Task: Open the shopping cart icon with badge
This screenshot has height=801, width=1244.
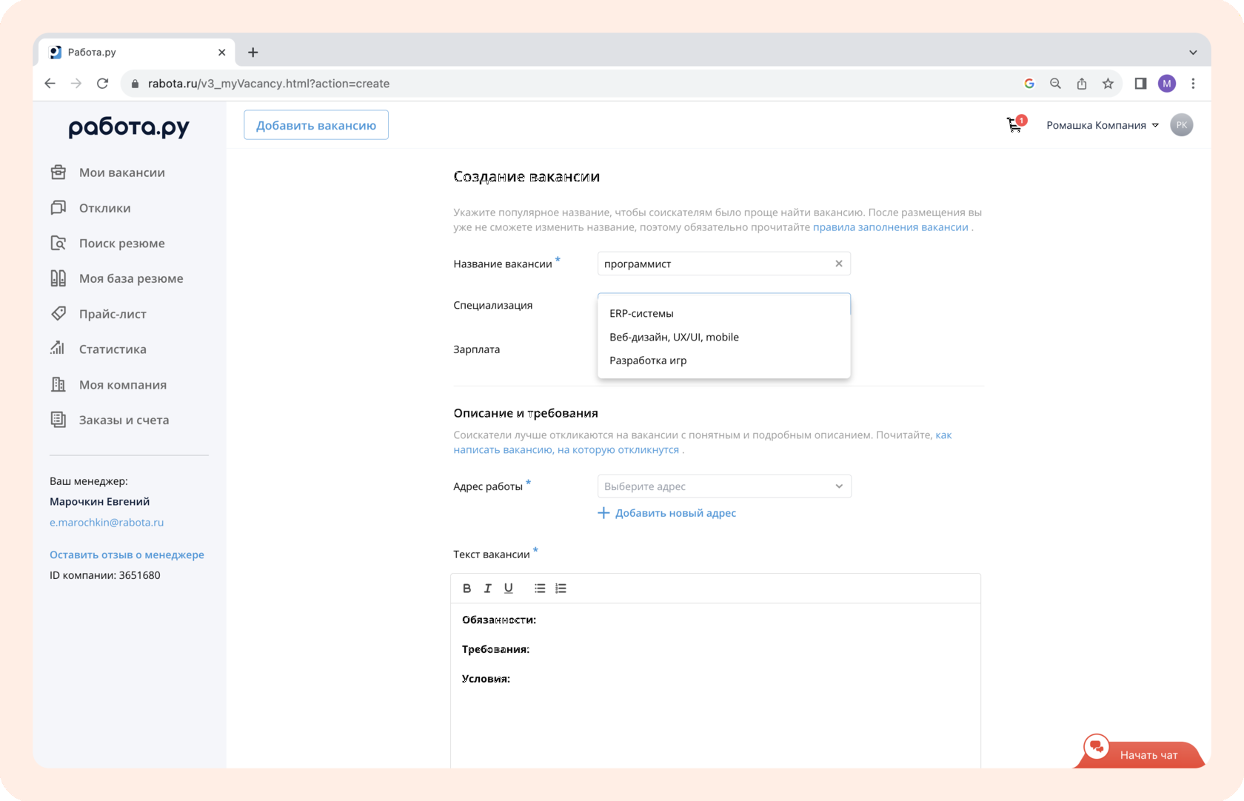Action: (x=1015, y=124)
